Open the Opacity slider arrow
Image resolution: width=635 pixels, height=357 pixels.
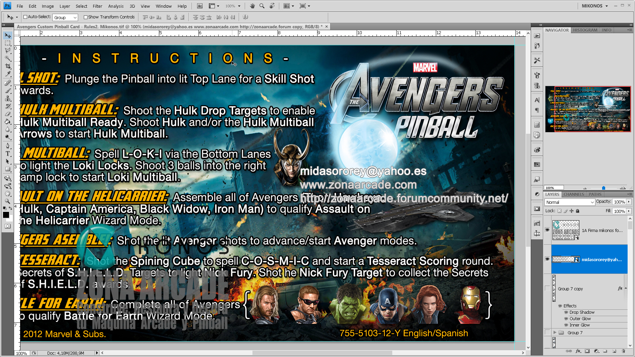pyautogui.click(x=629, y=202)
